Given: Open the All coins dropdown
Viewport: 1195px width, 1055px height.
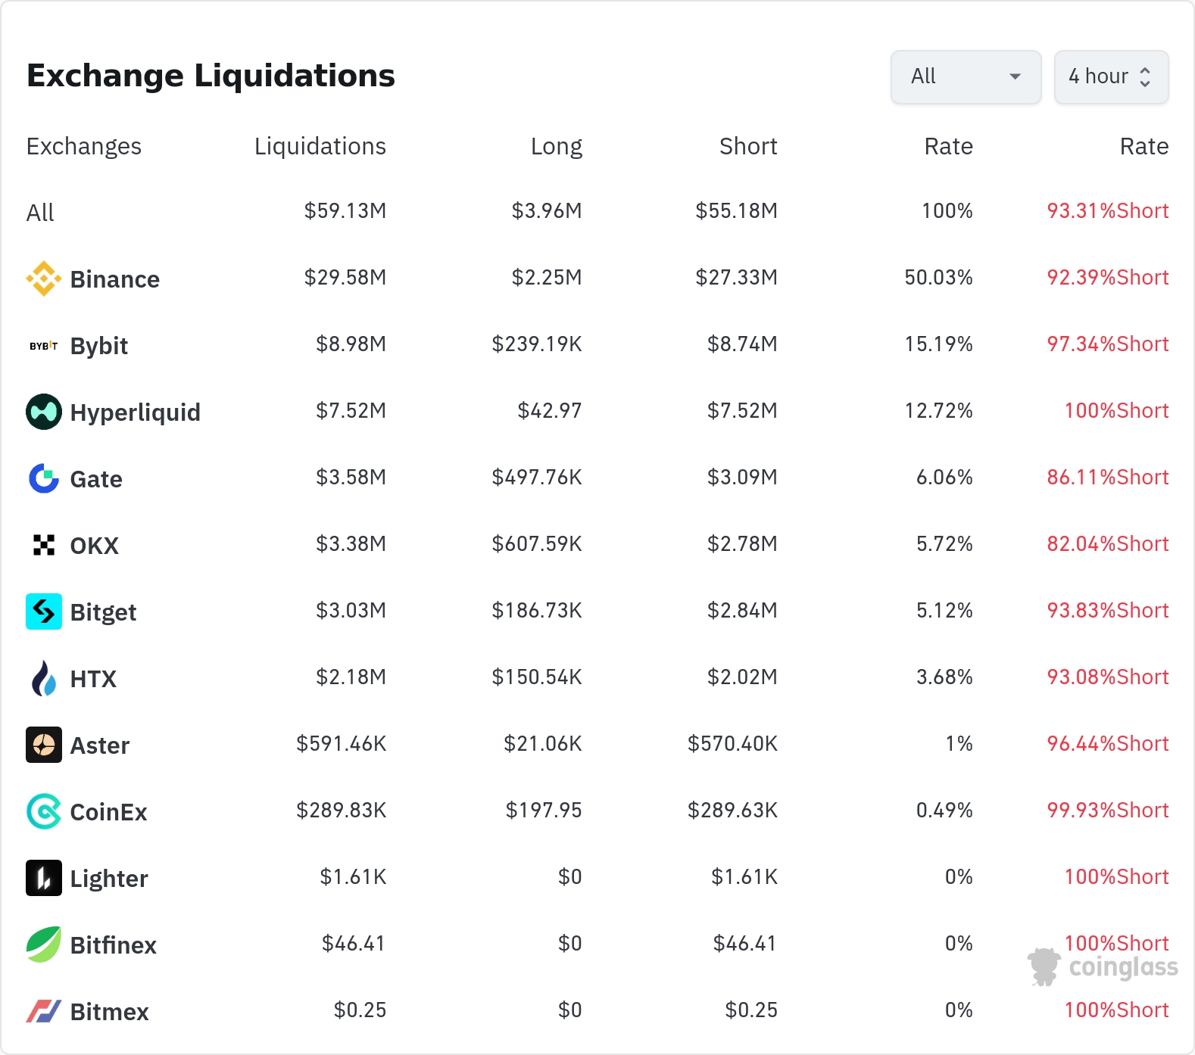Looking at the screenshot, I should point(966,76).
